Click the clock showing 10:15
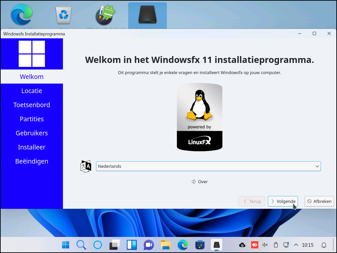The image size is (337, 253). pyautogui.click(x=307, y=245)
